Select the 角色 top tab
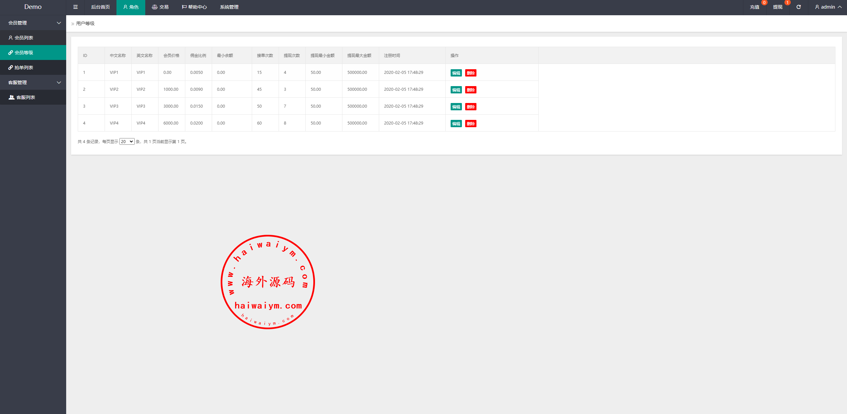Screen dimensions: 847x414 pos(131,7)
